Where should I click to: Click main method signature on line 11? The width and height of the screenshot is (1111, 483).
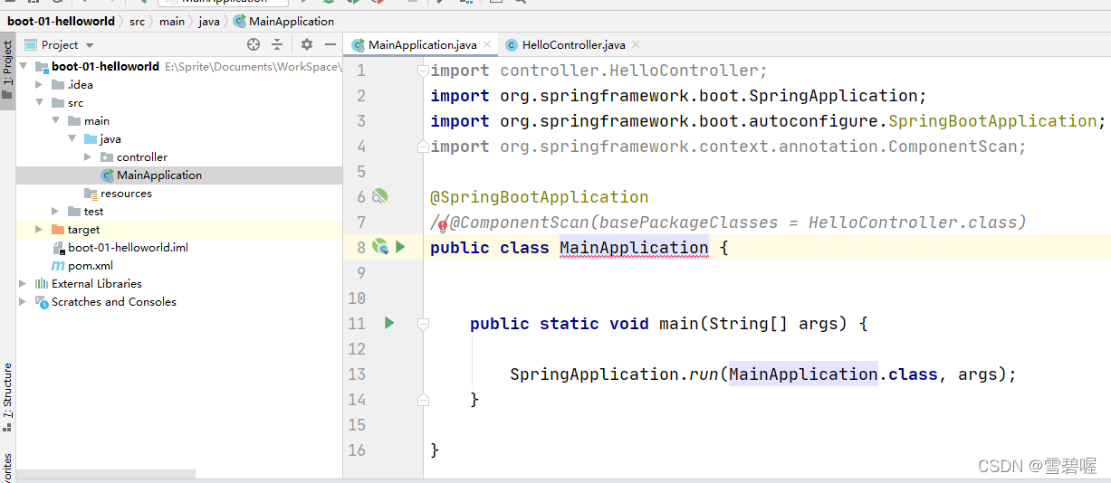669,323
